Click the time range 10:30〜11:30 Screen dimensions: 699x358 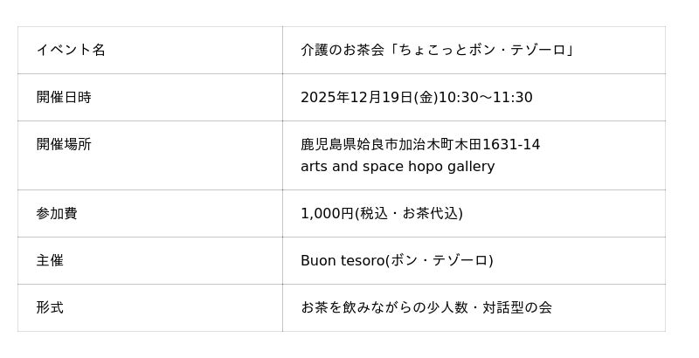486,97
